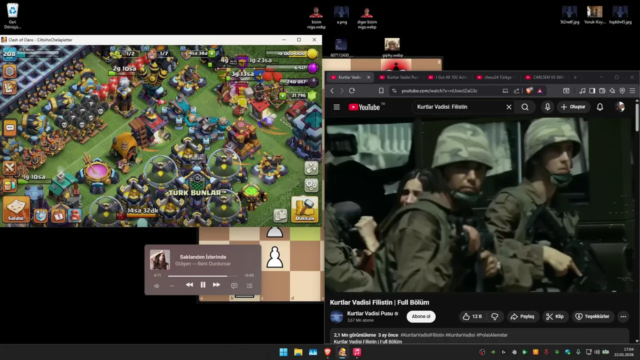Click the green plus next to 21 796 gems

point(282,95)
